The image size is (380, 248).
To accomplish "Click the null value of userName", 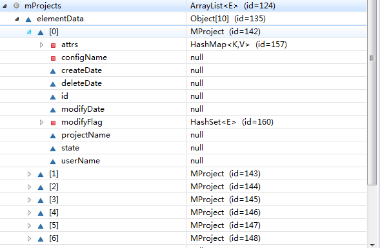I will pos(197,161).
